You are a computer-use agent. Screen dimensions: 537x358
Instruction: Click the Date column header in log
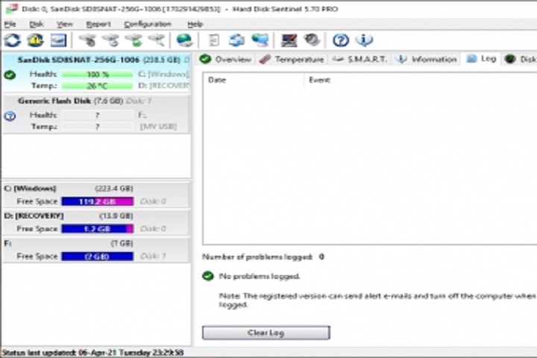point(217,80)
